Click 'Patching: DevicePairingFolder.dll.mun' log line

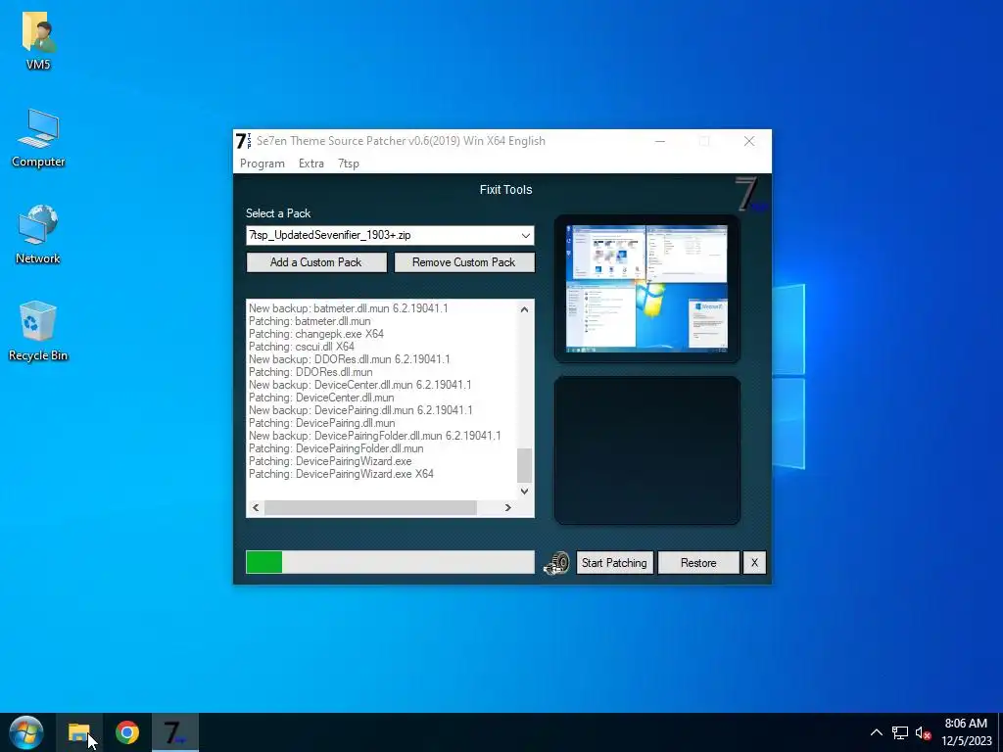[336, 448]
